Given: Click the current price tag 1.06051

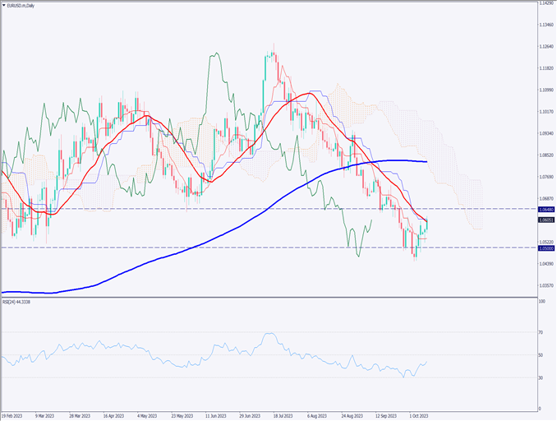Looking at the screenshot, I should tap(544, 220).
